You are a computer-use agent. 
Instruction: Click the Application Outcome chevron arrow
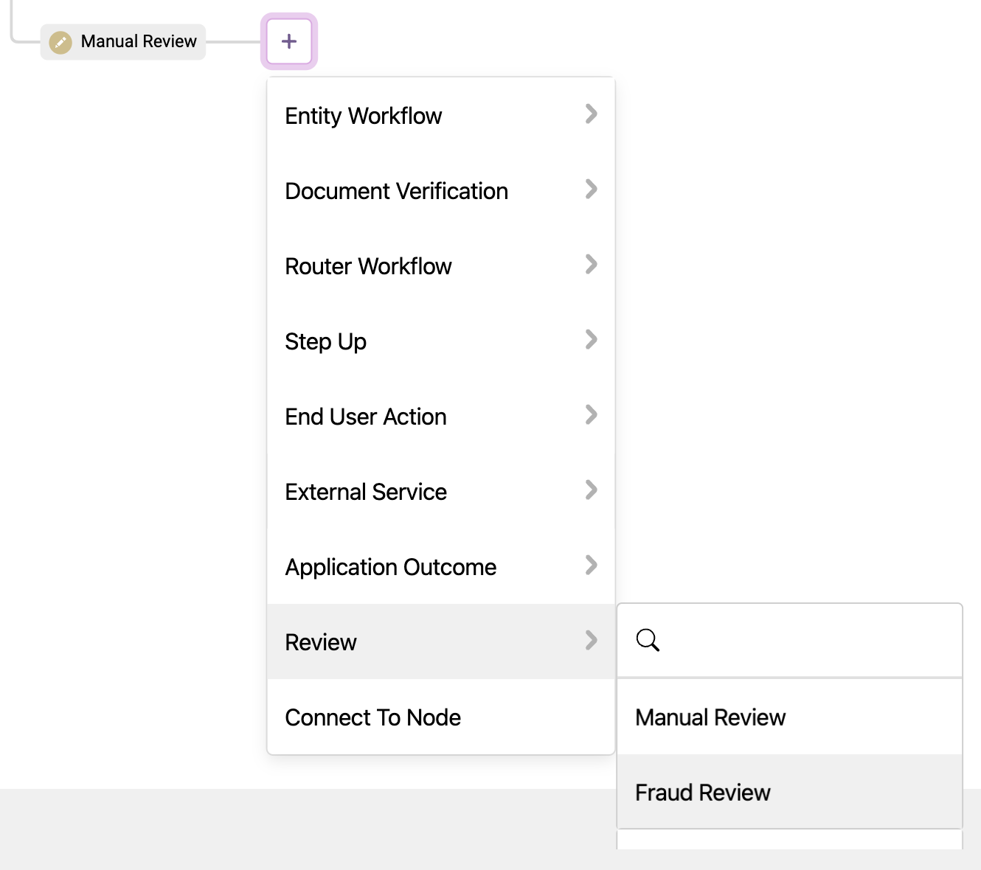click(591, 565)
